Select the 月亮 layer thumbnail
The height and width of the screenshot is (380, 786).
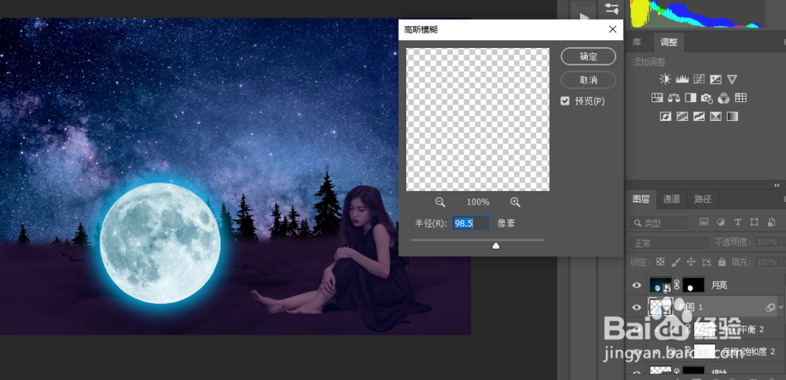(x=661, y=285)
